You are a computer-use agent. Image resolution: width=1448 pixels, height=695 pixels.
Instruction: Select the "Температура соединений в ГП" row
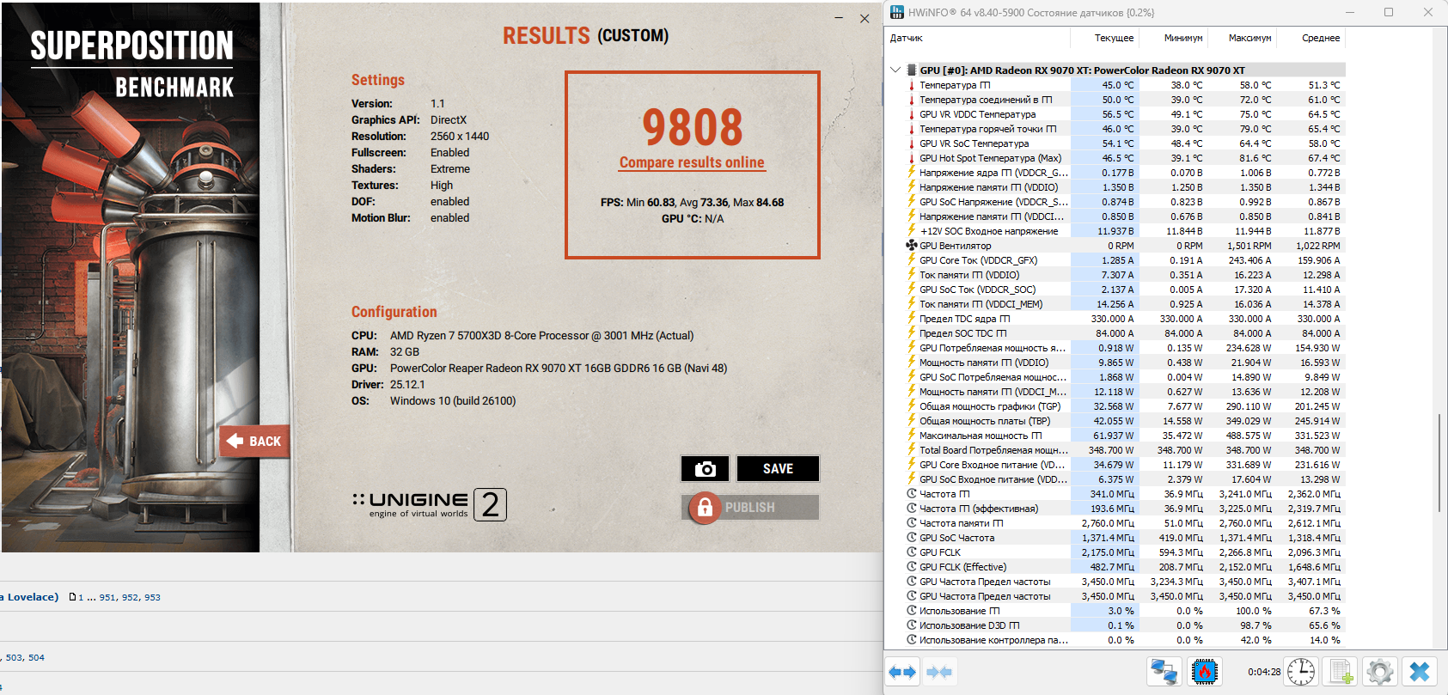(1126, 100)
